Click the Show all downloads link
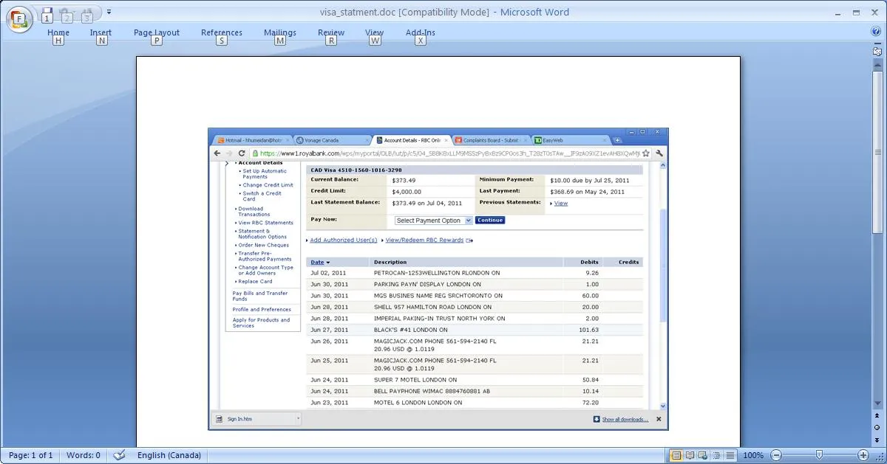Screen dimensions: 887x464 click(625, 420)
